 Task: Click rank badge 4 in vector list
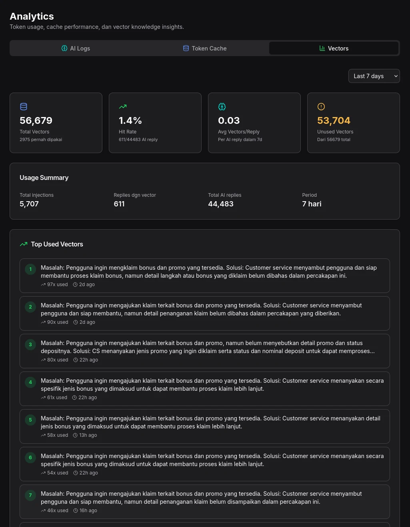[x=30, y=382]
